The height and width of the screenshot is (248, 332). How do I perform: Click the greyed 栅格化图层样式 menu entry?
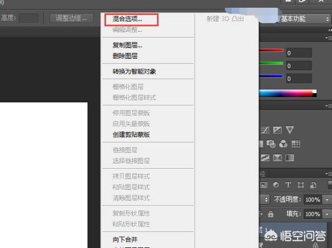[x=134, y=97]
